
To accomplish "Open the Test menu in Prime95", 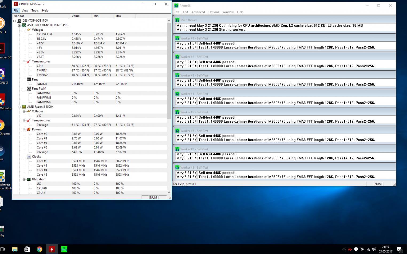I will coord(177,12).
